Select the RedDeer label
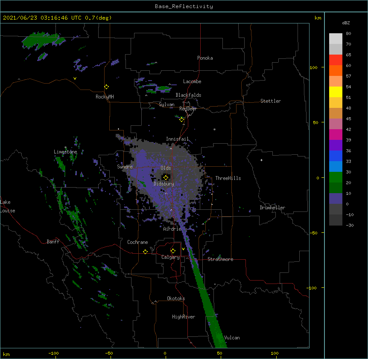Screen dimensions: 368x359 click(188, 109)
